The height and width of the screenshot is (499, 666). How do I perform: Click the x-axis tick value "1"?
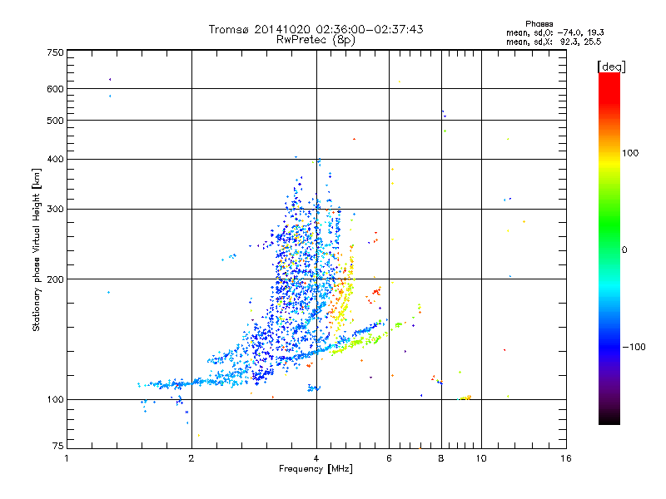point(67,458)
